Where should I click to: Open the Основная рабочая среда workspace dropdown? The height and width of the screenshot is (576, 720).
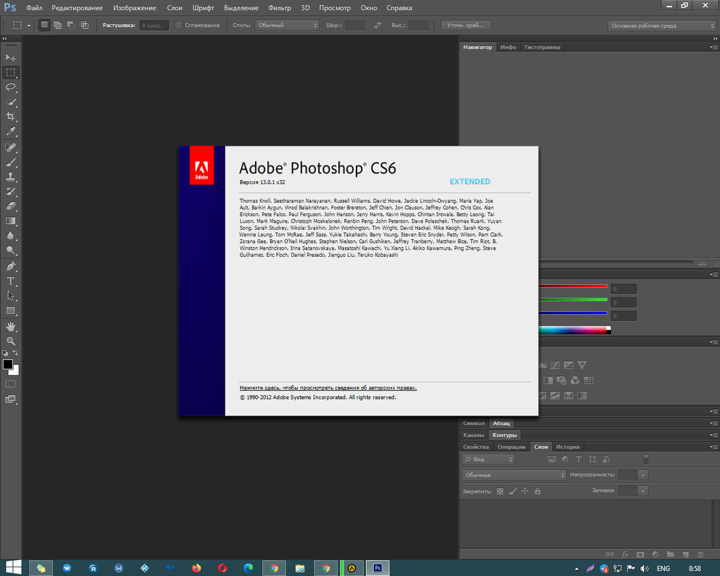click(661, 26)
